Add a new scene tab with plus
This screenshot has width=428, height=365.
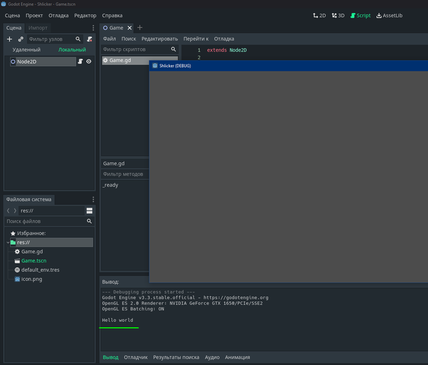(x=139, y=28)
